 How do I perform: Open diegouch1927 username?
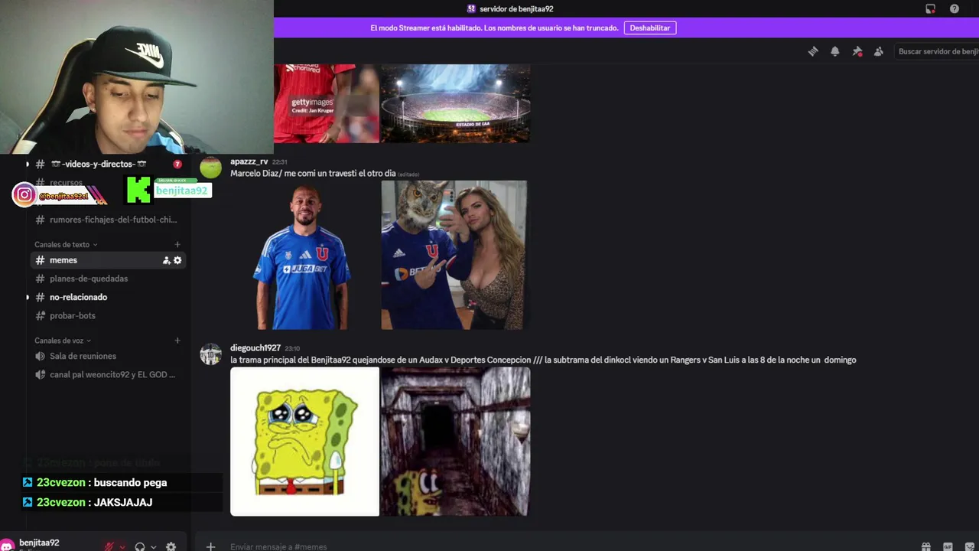pos(255,348)
